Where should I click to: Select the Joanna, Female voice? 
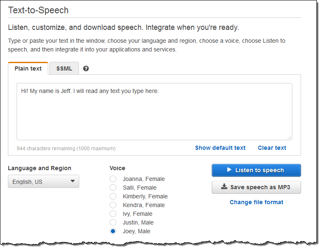[x=113, y=179]
